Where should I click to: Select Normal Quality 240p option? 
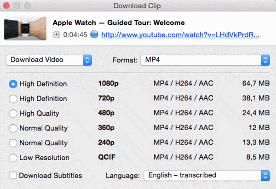coord(13,143)
